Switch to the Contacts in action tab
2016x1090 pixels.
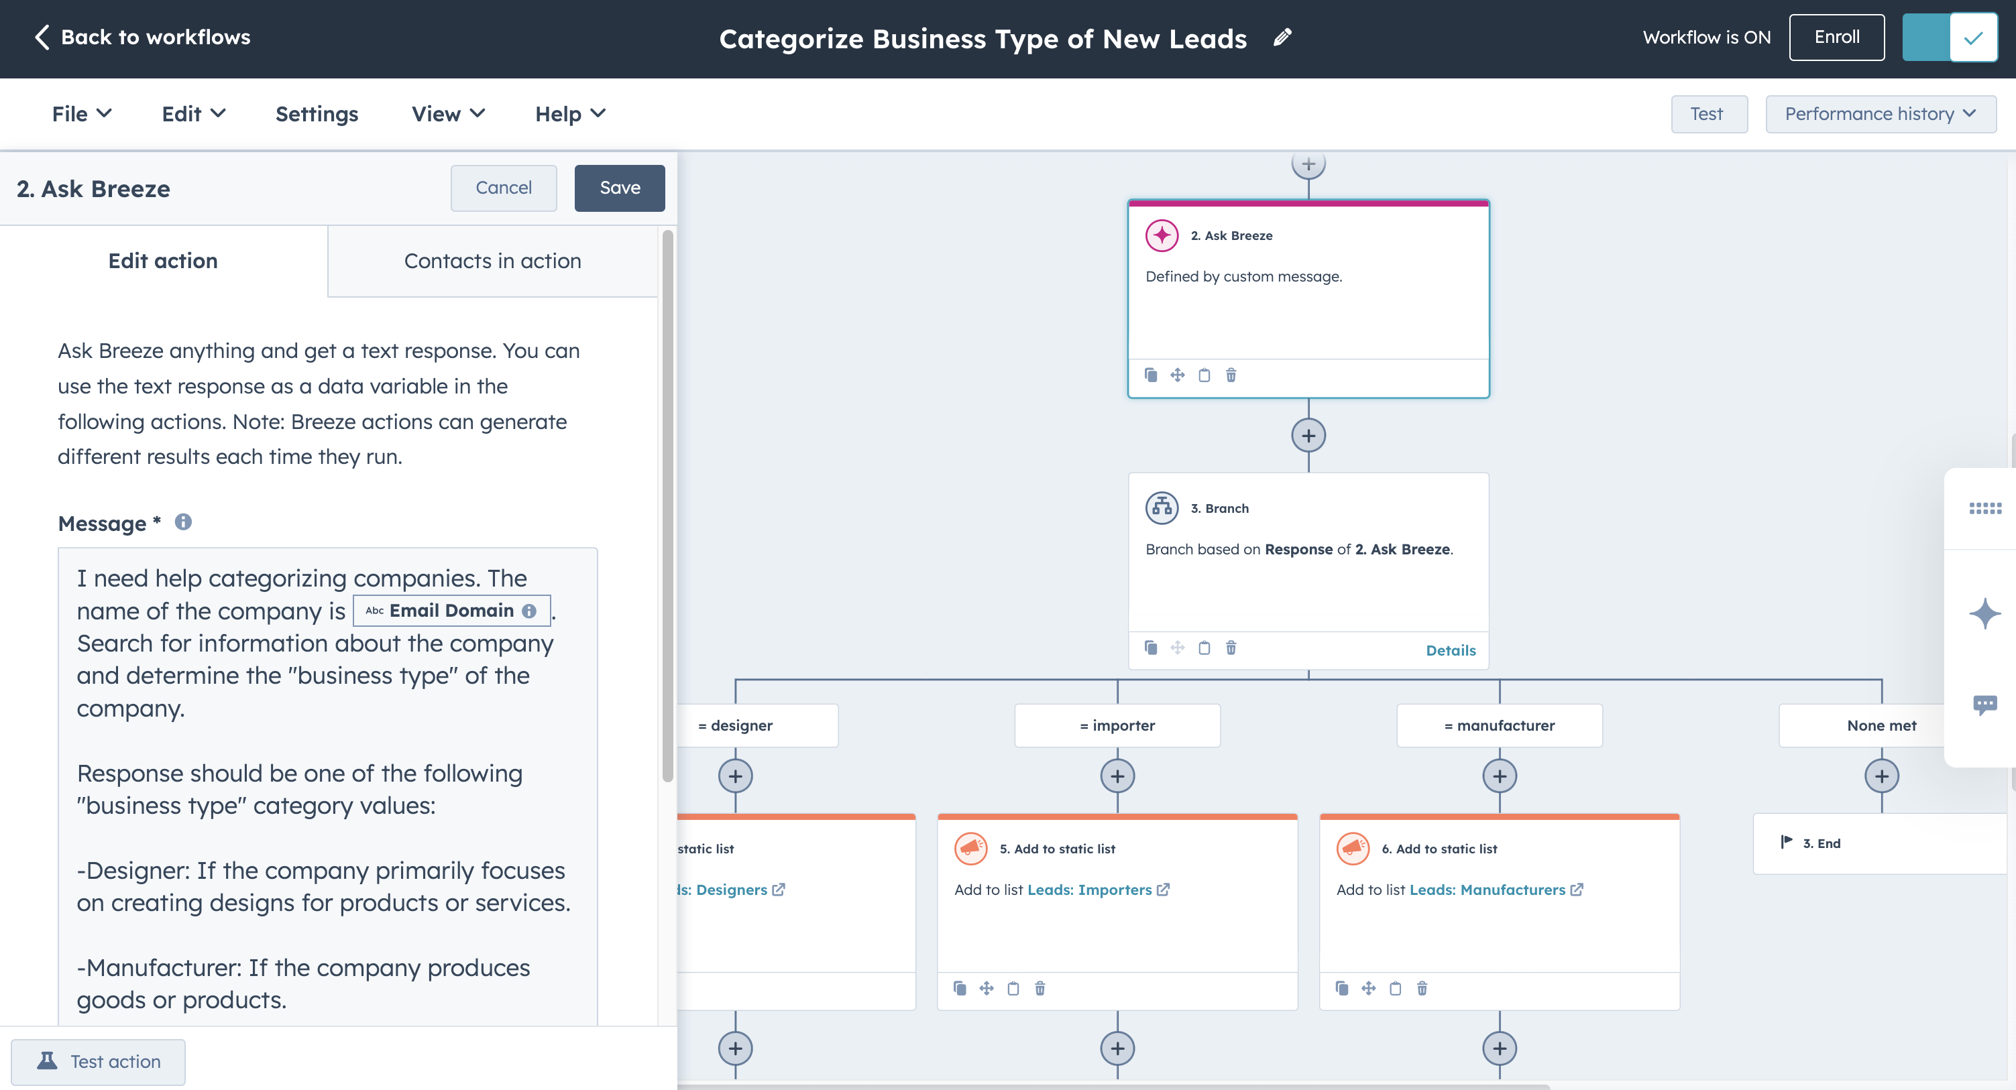[x=492, y=261]
